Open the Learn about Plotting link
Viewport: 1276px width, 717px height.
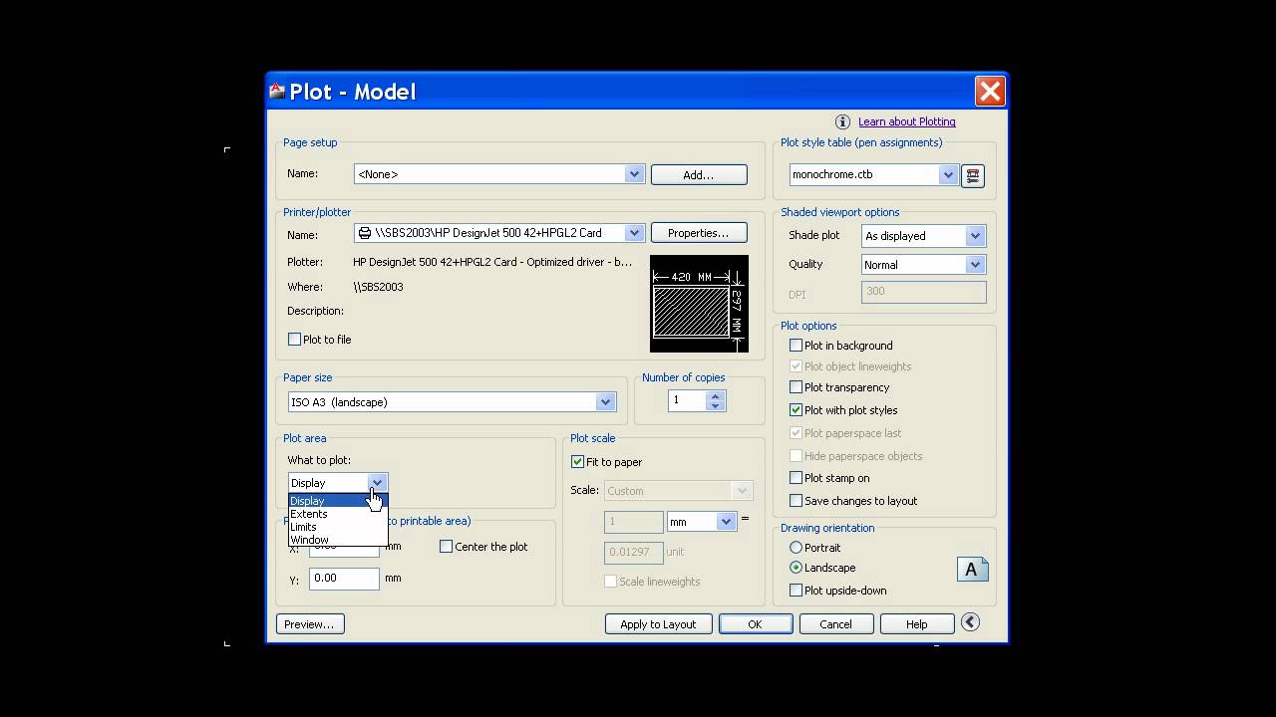click(x=907, y=121)
